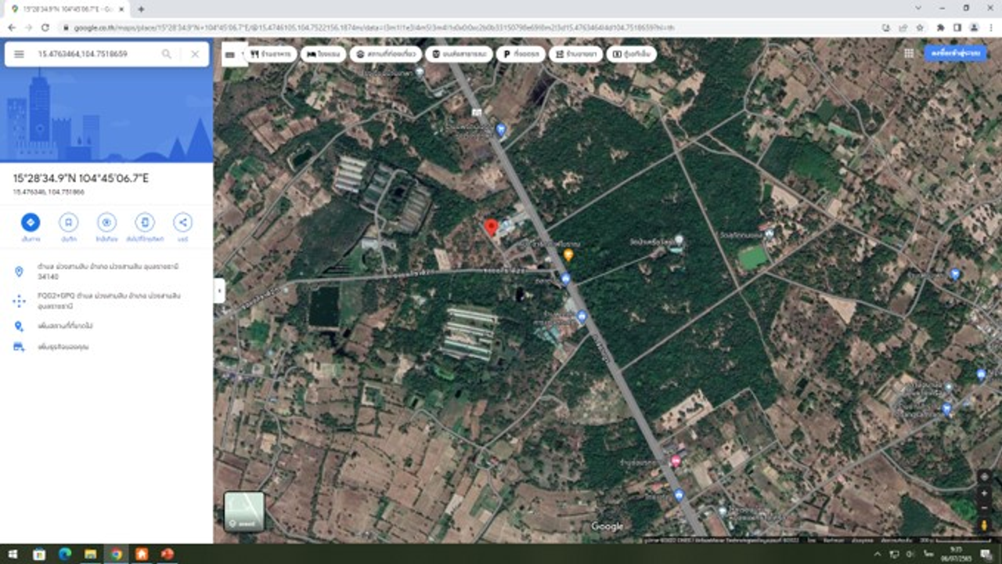Click the blue Sign in button
The image size is (1002, 564).
pos(955,53)
